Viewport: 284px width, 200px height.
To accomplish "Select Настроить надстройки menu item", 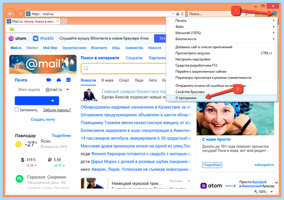I will [x=222, y=60].
